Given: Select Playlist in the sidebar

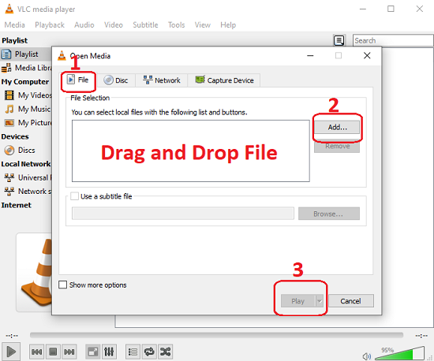Looking at the screenshot, I should pyautogui.click(x=26, y=54).
